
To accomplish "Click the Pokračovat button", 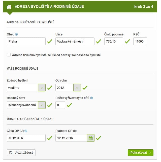I will pyautogui.click(x=141, y=153).
